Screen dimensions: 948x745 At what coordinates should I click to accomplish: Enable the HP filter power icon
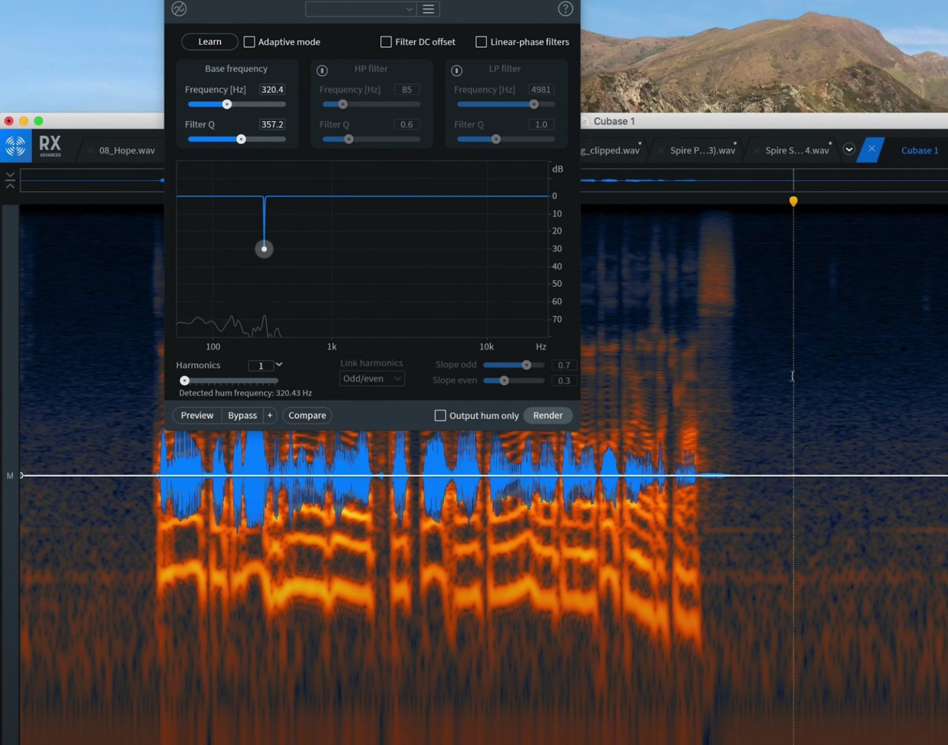[x=322, y=70]
